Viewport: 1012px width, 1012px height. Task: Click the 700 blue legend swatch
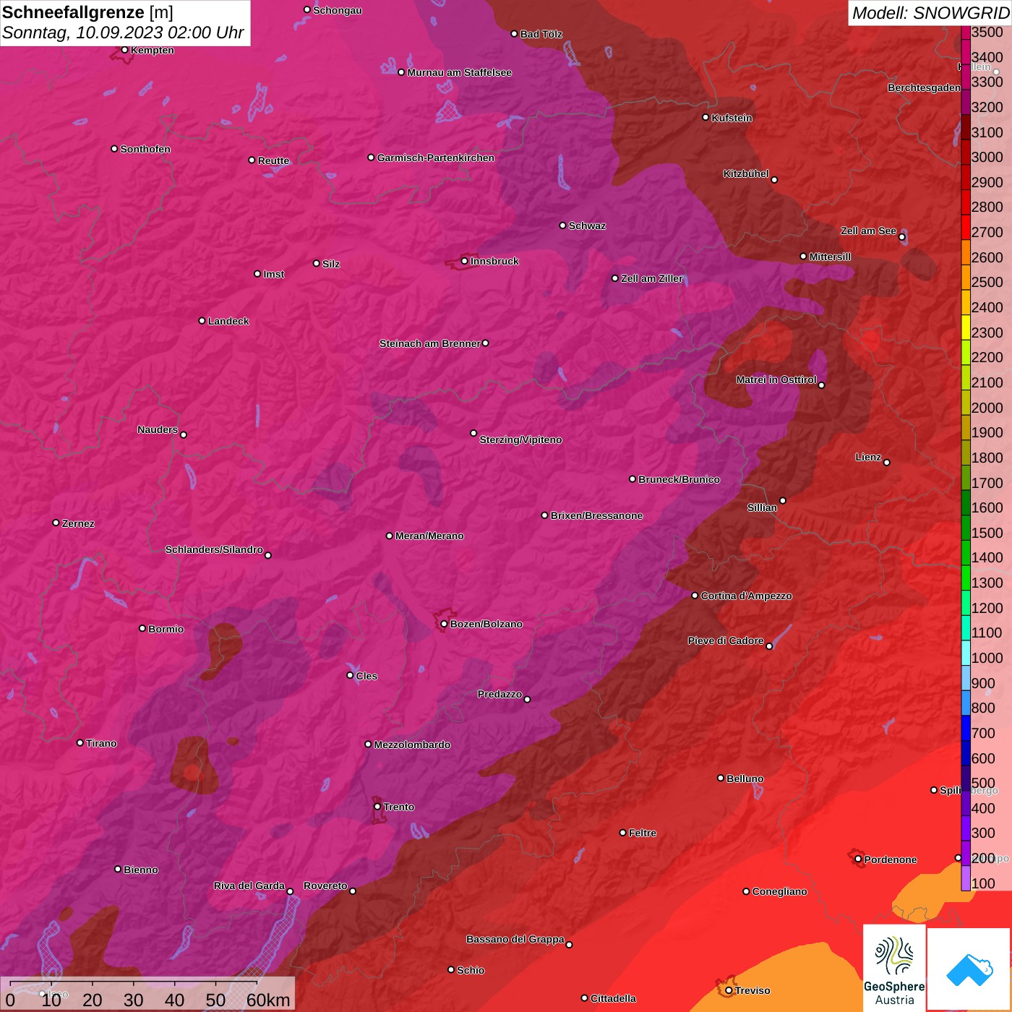965,728
